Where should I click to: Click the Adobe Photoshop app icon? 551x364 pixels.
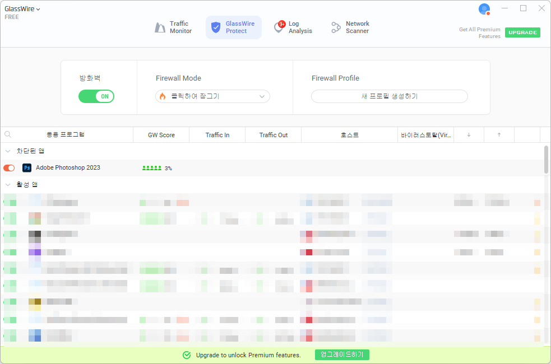click(x=27, y=168)
